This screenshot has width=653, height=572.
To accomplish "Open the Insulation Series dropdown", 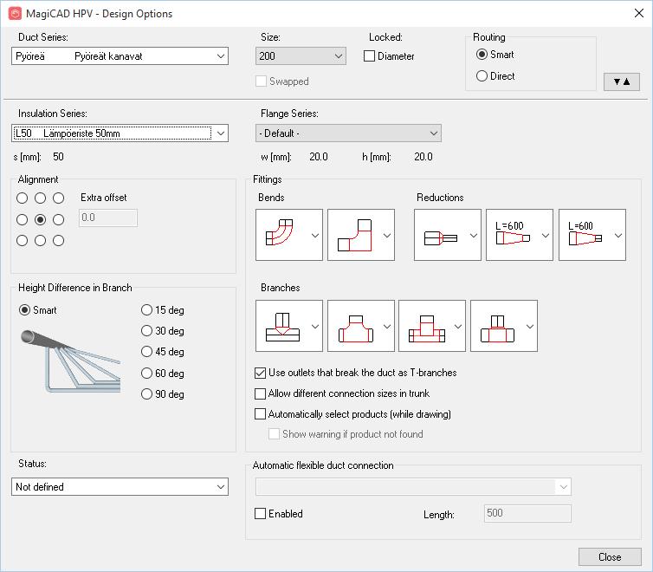I will coord(120,133).
